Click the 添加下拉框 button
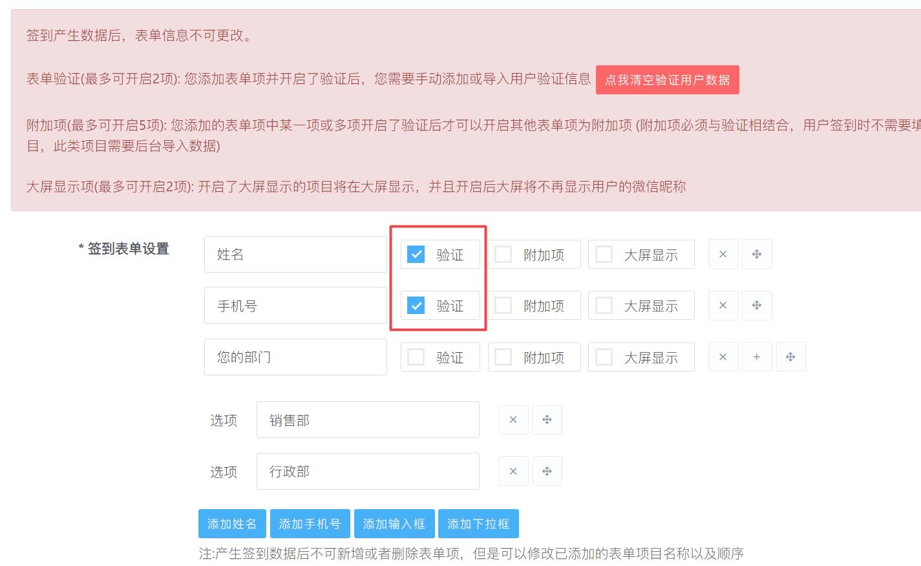This screenshot has width=921, height=566. coord(478,524)
